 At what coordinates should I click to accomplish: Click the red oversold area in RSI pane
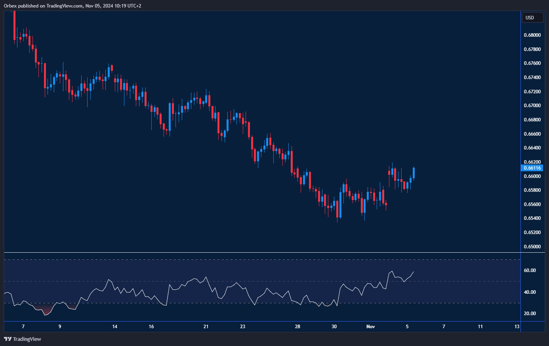click(46, 310)
